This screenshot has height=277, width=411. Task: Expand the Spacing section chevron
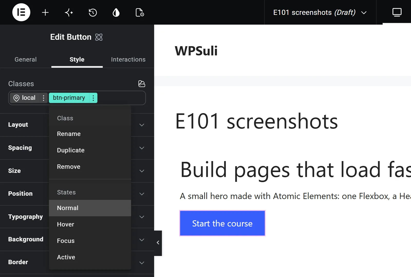142,148
